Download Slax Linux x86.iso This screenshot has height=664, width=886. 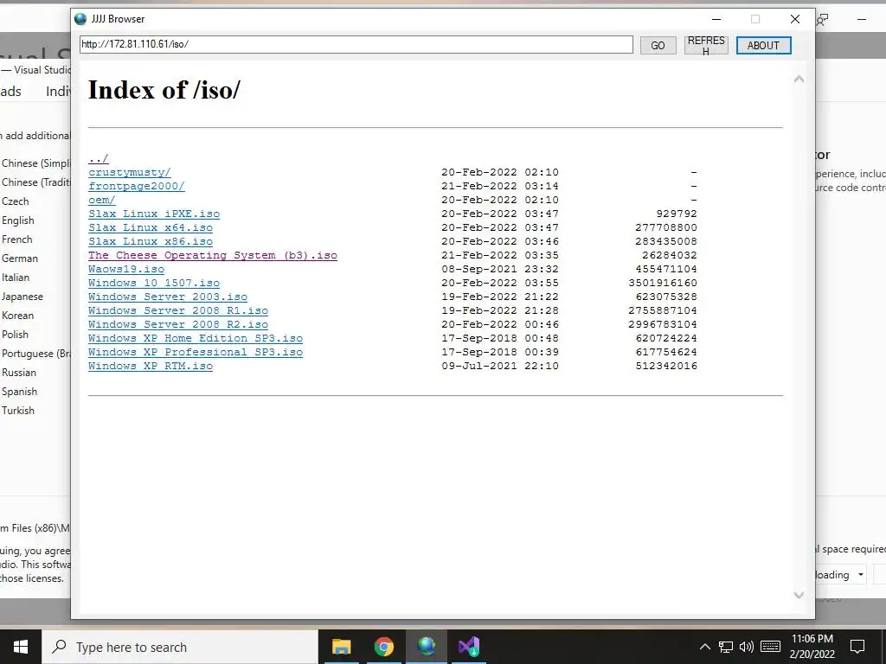[151, 242]
